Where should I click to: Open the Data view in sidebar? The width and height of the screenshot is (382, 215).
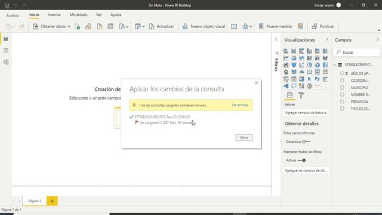pos(6,50)
